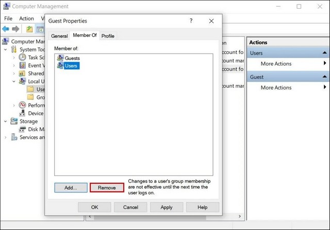This screenshot has width=330, height=230.
Task: Expand the Services and Applications node
Action: 6,137
